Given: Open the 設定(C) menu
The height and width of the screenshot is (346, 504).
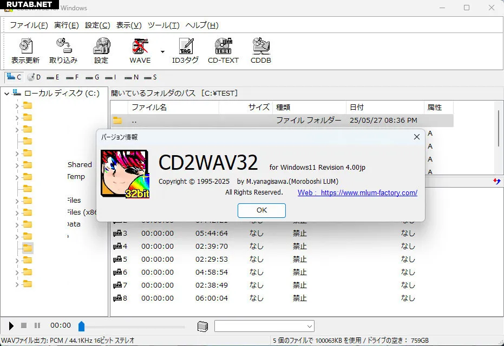Looking at the screenshot, I should pos(97,25).
